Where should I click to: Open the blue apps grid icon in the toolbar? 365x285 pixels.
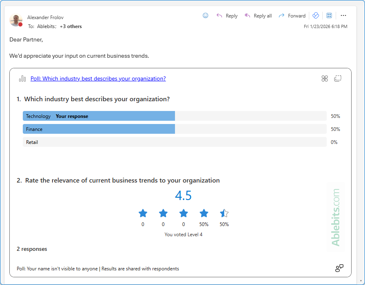pyautogui.click(x=329, y=15)
